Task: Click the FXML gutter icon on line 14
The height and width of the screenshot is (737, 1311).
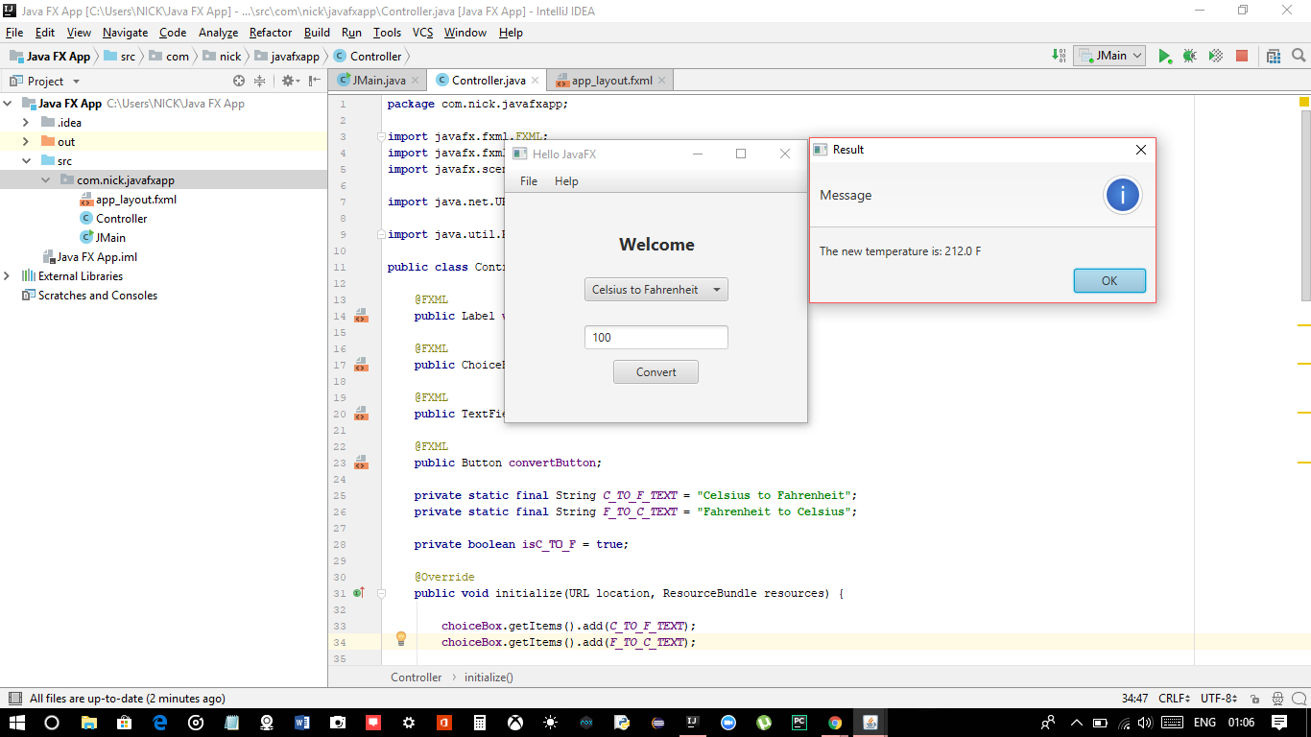Action: [361, 316]
